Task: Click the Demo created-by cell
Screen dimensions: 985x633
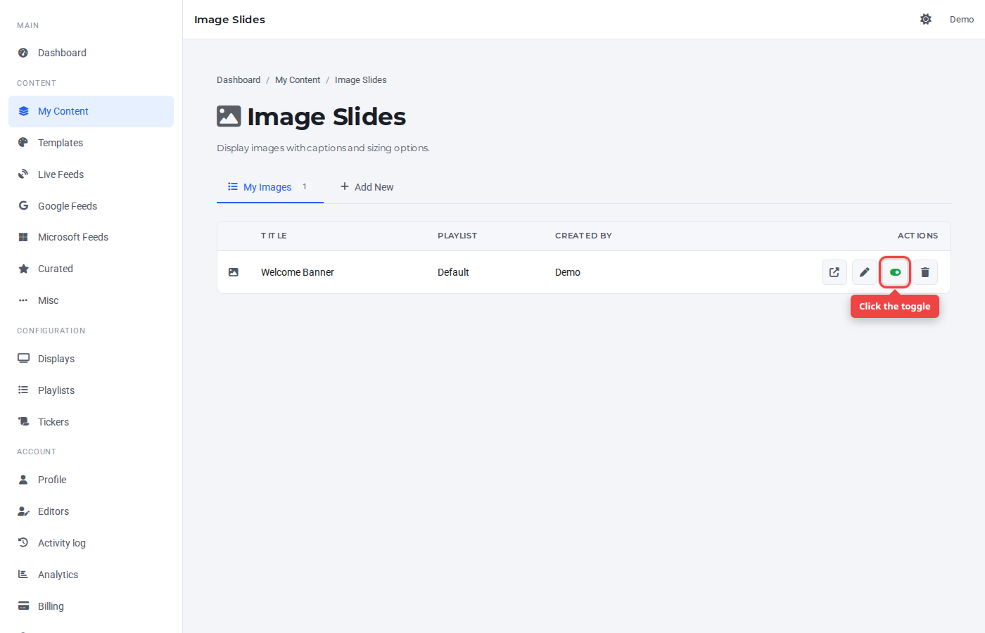Action: tap(568, 272)
